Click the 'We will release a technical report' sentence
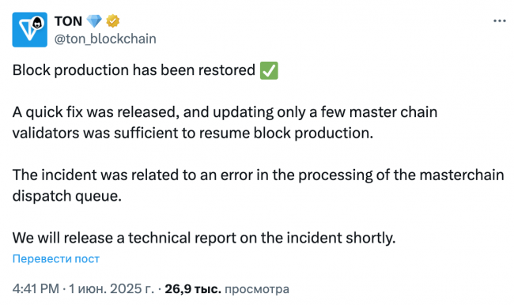Viewport: 514px width, 305px height. (x=204, y=238)
